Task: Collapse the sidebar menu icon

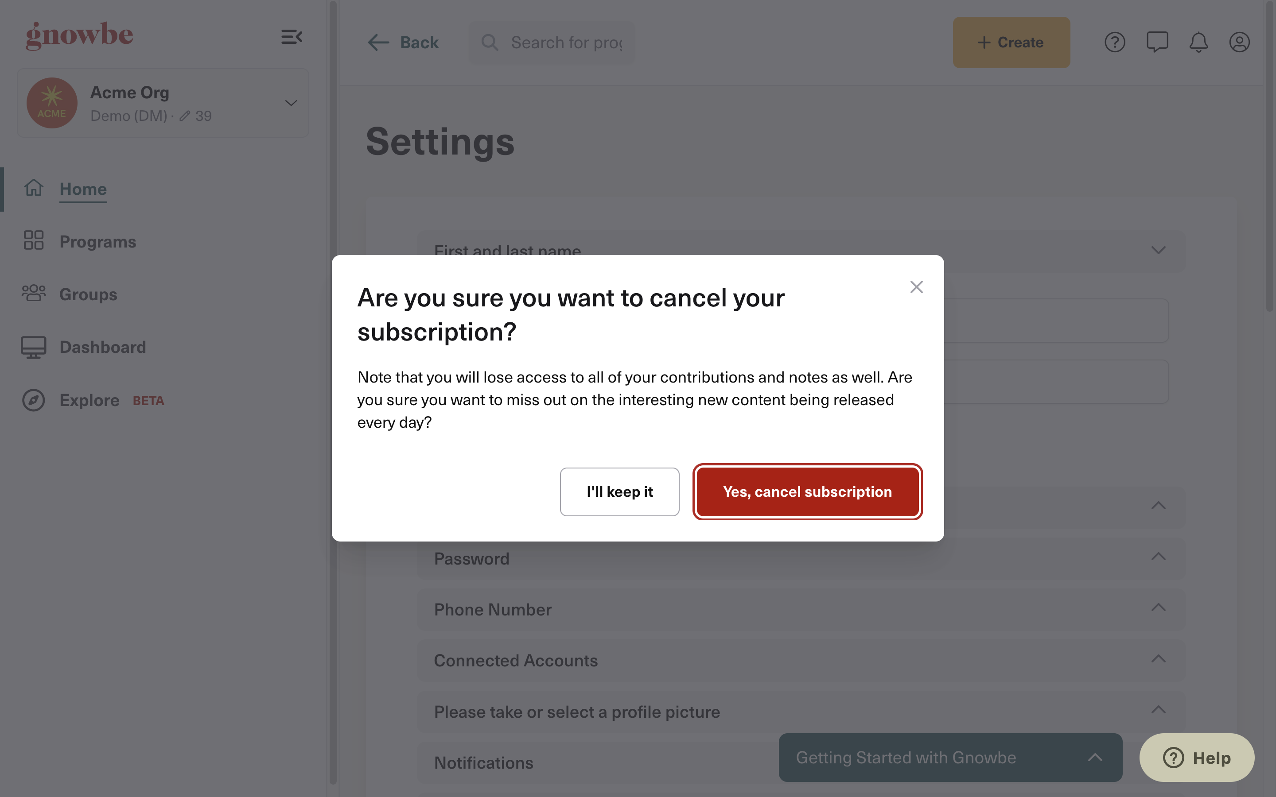Action: (292, 37)
